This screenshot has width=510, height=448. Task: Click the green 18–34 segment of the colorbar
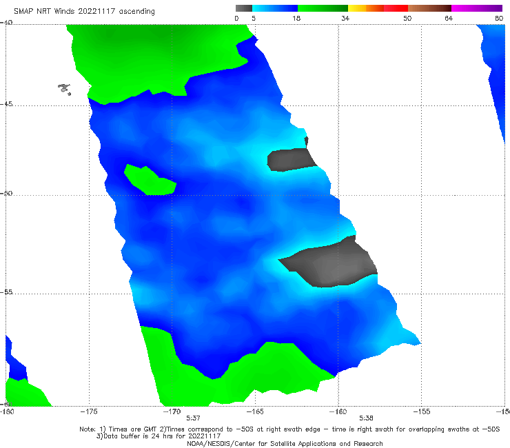click(323, 8)
